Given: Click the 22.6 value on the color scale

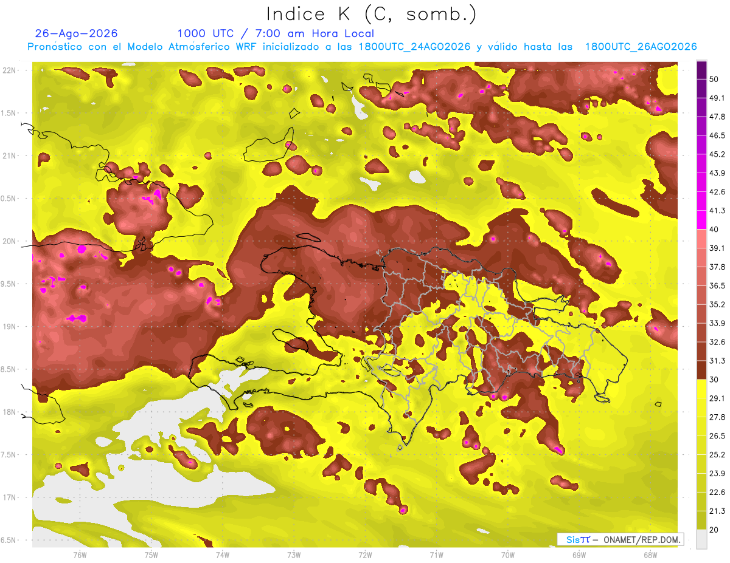Looking at the screenshot, I should pyautogui.click(x=717, y=493).
